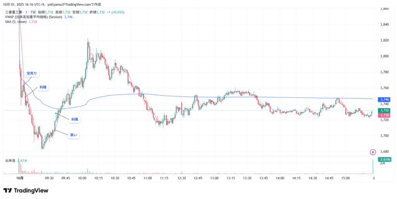This screenshot has width=397, height=199.
Task: Select the 出来高 volume indicator legend
Action: (10, 160)
